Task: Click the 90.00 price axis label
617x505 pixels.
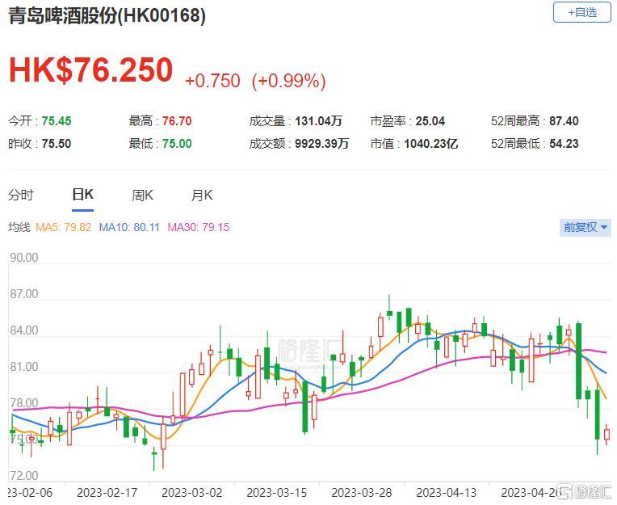Action: point(24,258)
